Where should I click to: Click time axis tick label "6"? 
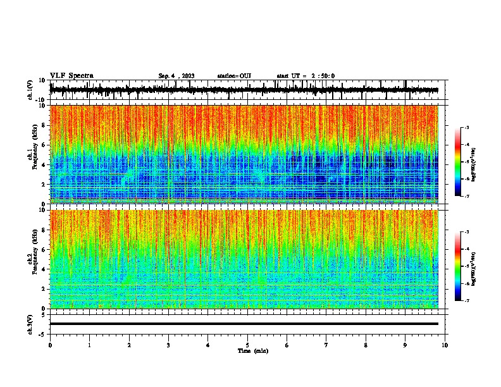pyautogui.click(x=287, y=345)
